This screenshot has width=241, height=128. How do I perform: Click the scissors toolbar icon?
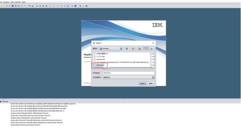[58, 6]
